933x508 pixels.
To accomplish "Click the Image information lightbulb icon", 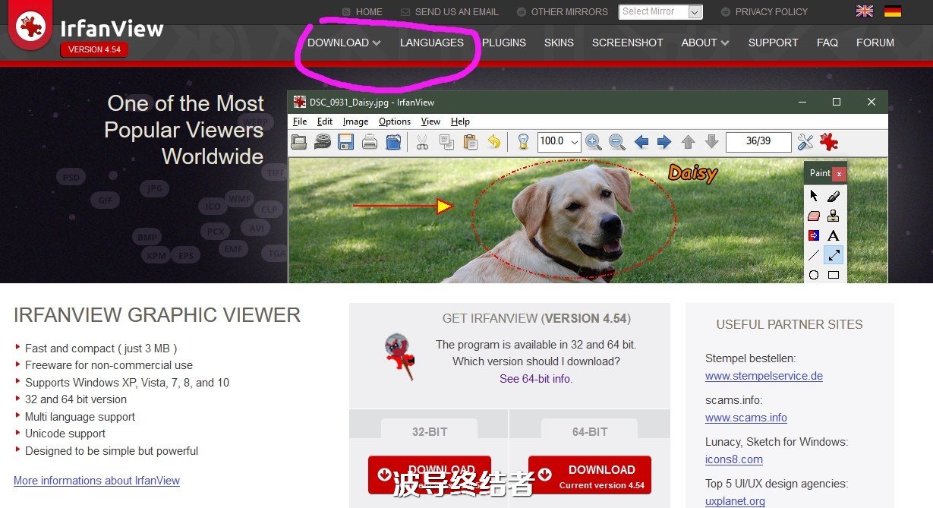I will 523,141.
